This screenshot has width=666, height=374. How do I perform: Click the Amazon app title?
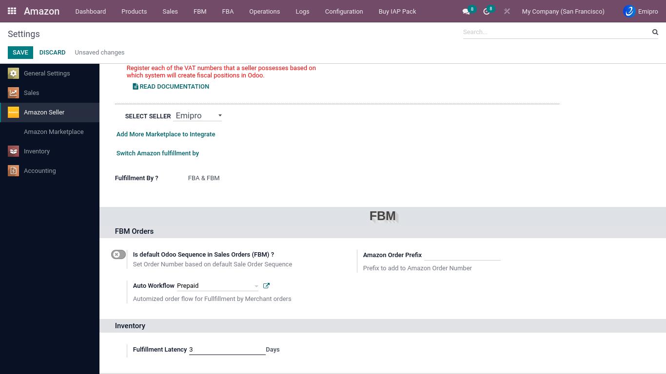[x=41, y=11]
